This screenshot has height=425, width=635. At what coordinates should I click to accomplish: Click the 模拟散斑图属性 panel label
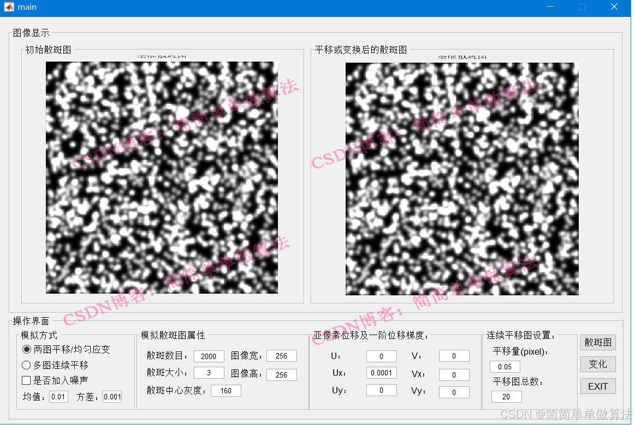(x=173, y=335)
